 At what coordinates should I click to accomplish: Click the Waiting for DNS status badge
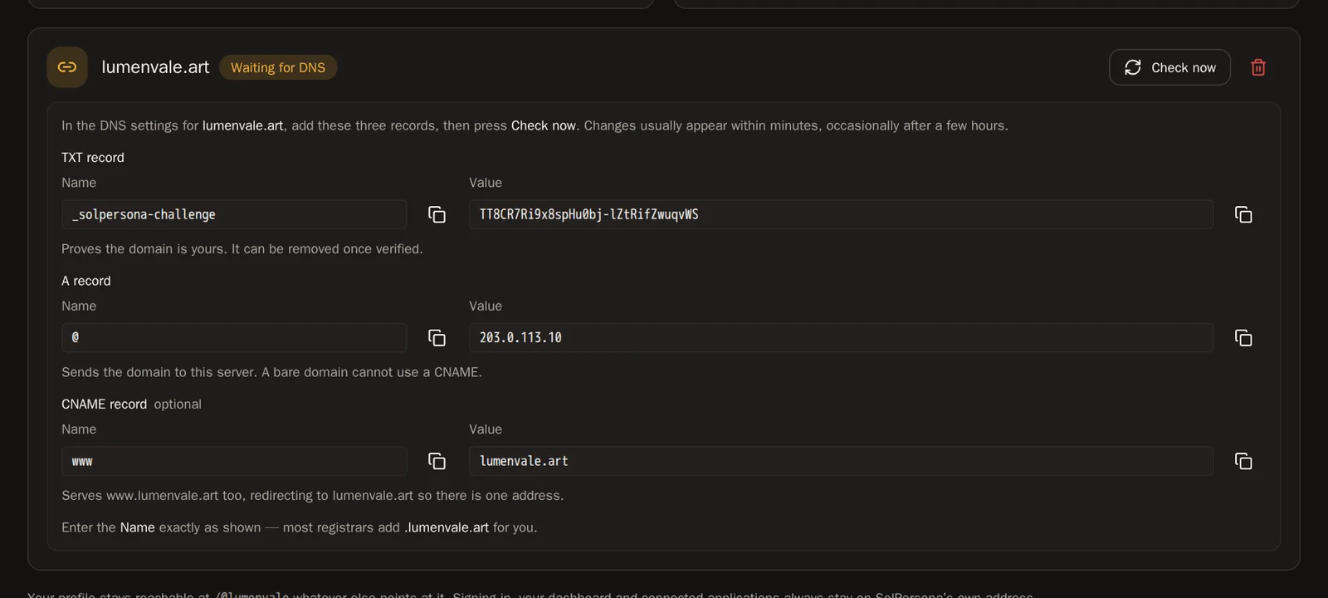point(278,67)
